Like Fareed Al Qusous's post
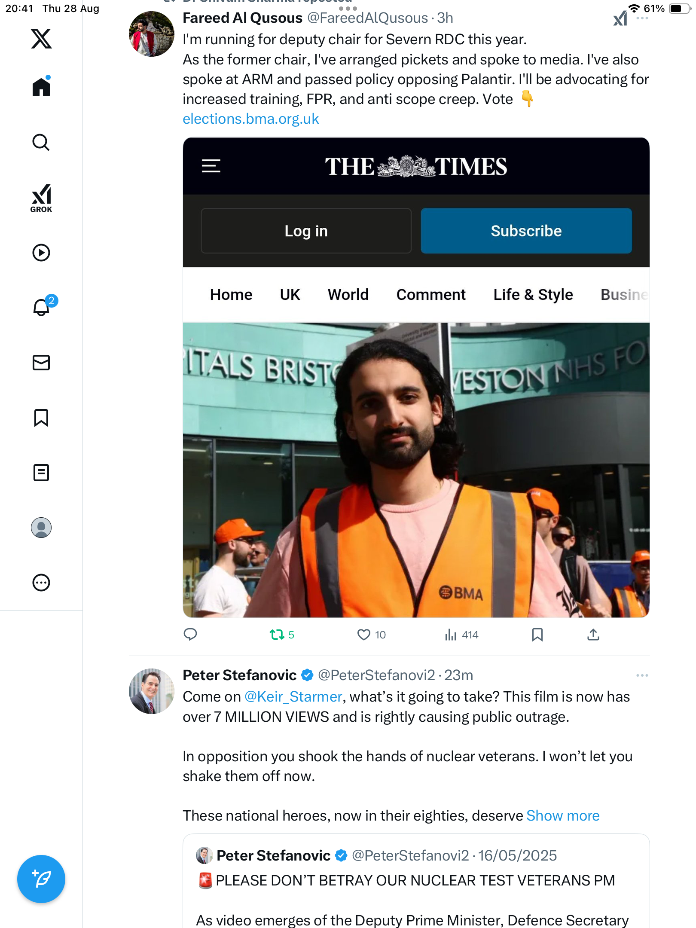Screen dimensions: 696x928 (x=364, y=635)
